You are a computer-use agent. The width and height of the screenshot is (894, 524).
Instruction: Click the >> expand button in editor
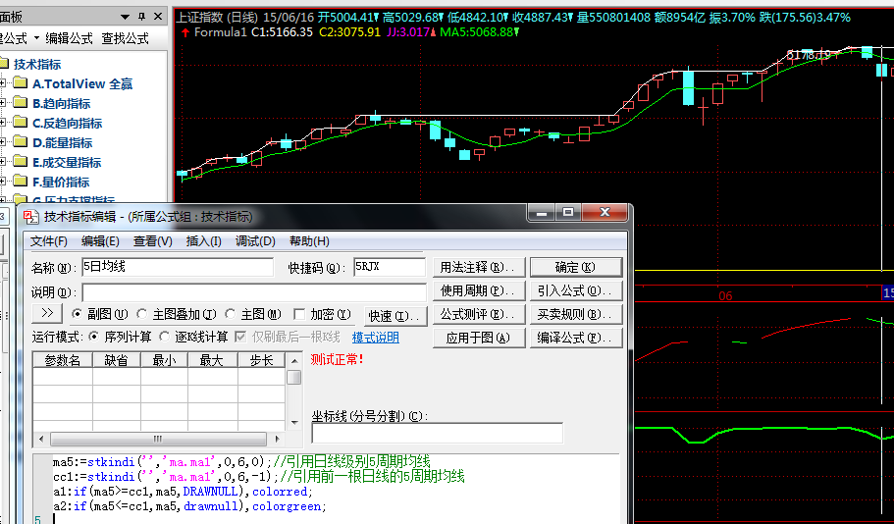coord(47,314)
